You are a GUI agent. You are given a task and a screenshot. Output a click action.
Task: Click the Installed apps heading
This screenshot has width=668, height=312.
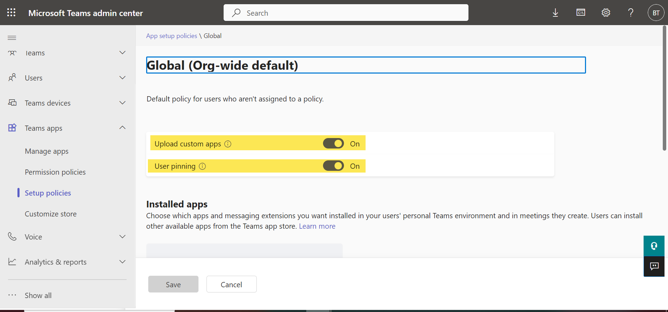click(177, 204)
